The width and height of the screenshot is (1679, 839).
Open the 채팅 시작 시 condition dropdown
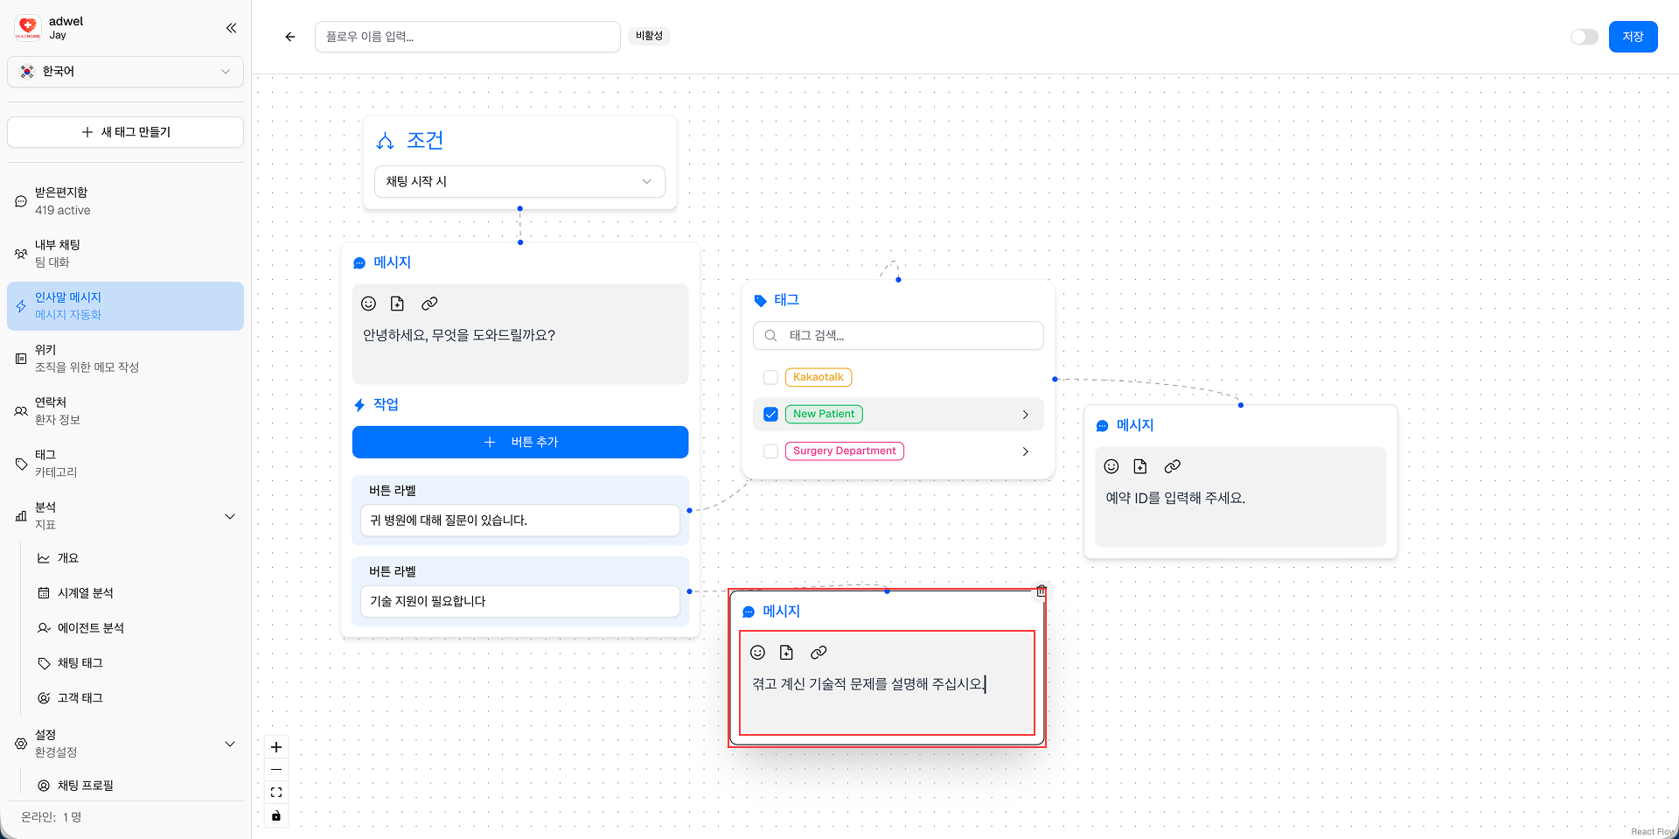pos(519,181)
